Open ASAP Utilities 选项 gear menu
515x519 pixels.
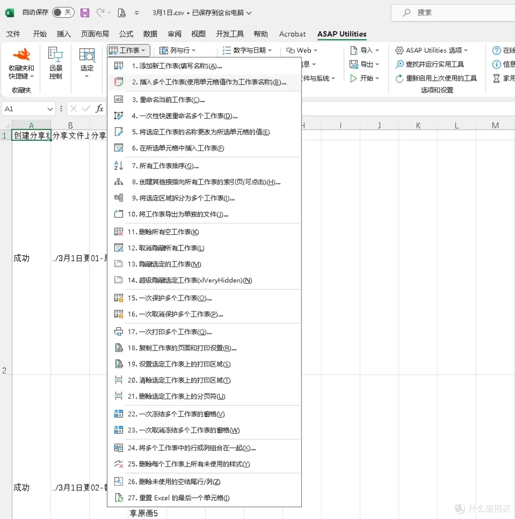click(x=432, y=50)
